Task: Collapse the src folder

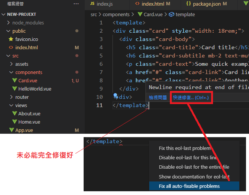Action: [8, 56]
